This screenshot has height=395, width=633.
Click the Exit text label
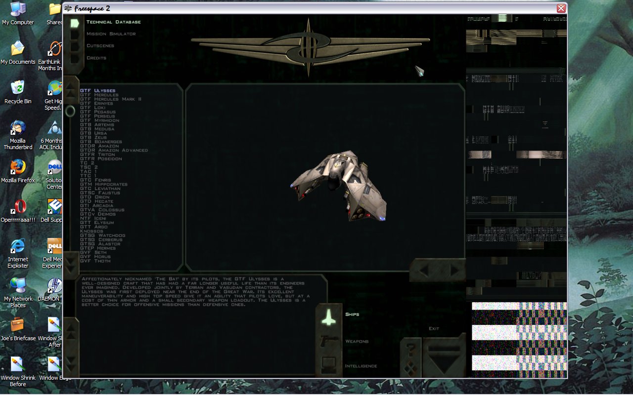pyautogui.click(x=434, y=329)
